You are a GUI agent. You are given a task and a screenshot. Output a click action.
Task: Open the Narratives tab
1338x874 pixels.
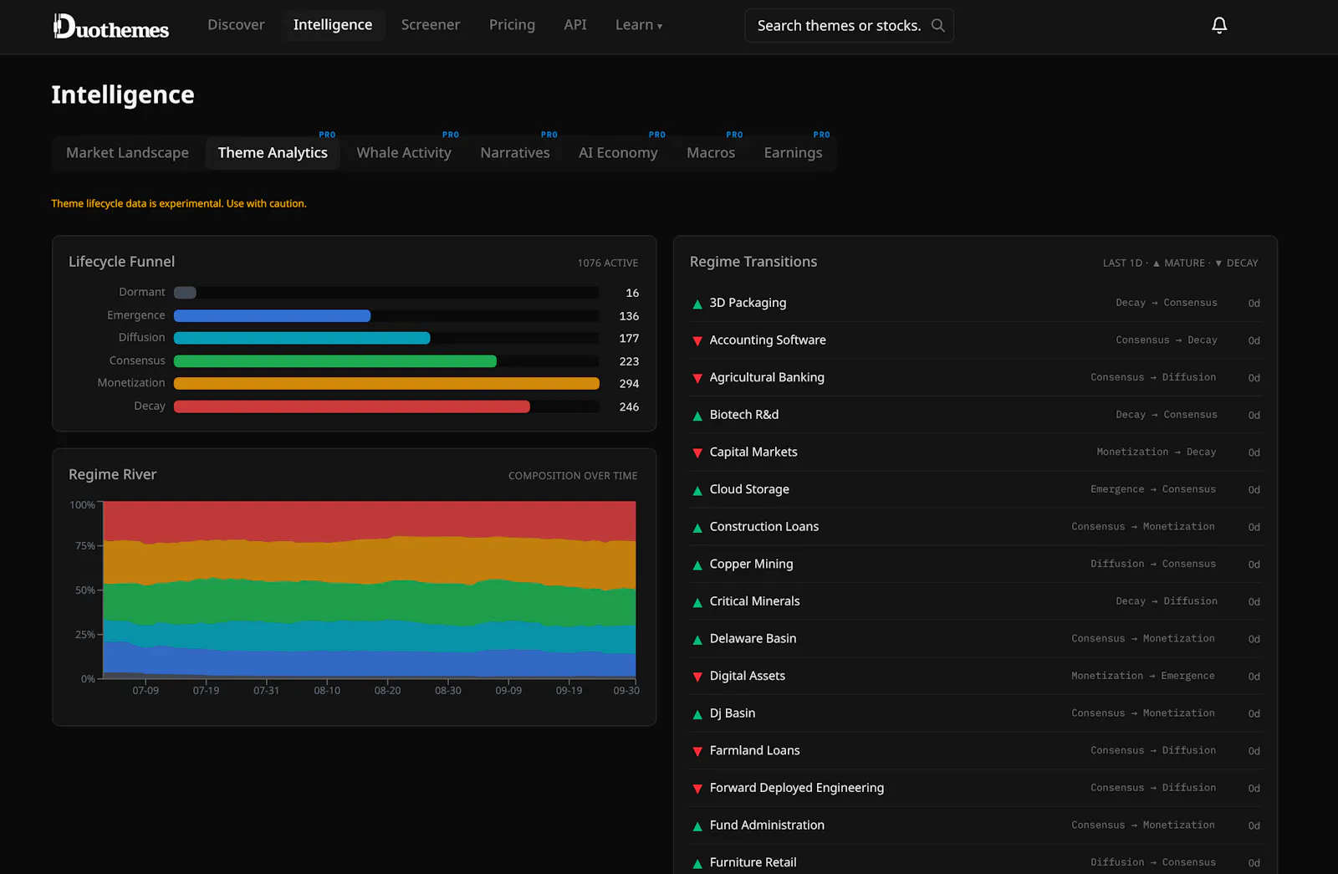click(x=515, y=153)
